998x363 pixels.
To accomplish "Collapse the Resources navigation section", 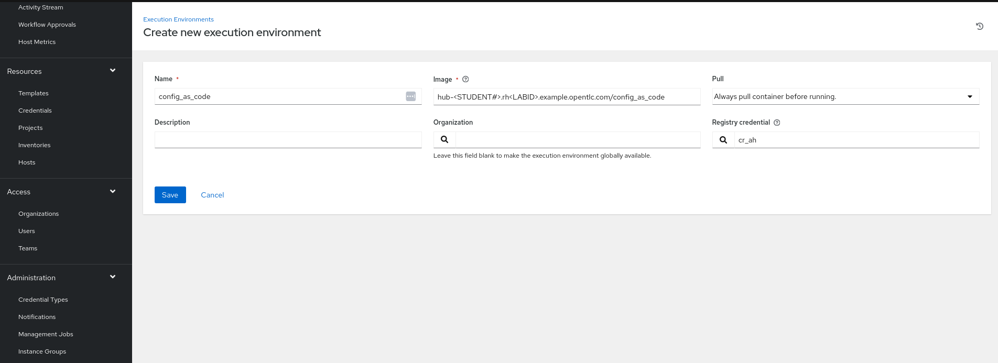I will tap(113, 71).
